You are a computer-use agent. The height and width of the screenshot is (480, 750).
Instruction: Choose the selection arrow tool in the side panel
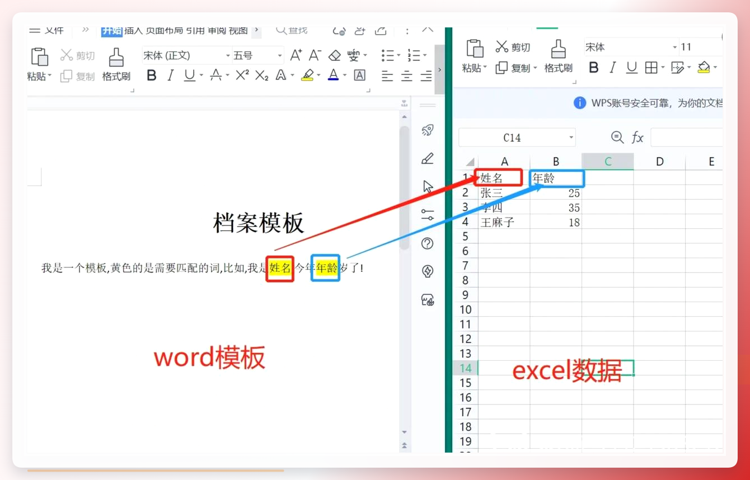coord(428,186)
